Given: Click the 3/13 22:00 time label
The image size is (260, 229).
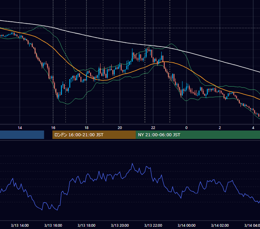Looking at the screenshot, I should [x=153, y=225].
